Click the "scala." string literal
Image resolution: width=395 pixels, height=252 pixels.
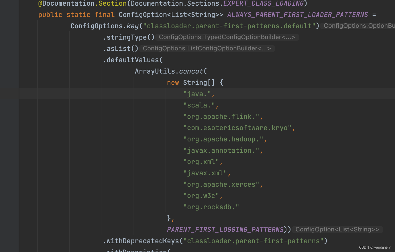(199, 105)
